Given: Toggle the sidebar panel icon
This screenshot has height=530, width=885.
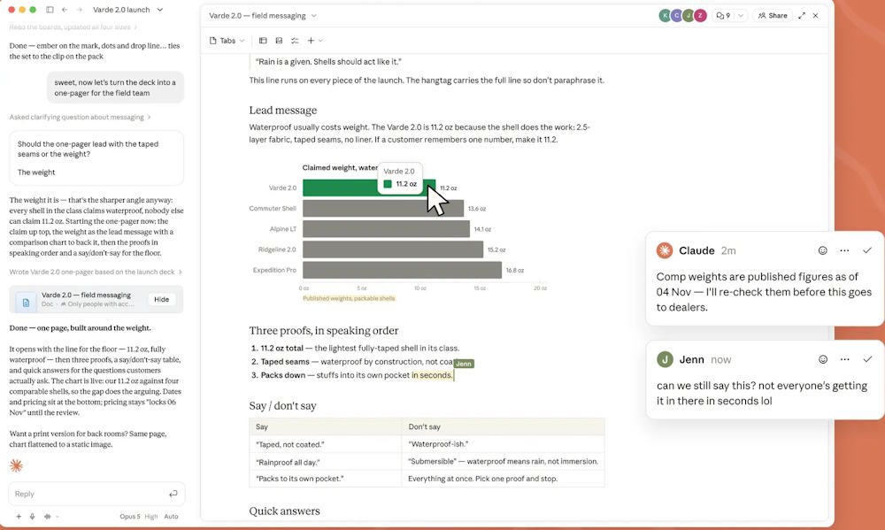Looking at the screenshot, I should [x=50, y=10].
